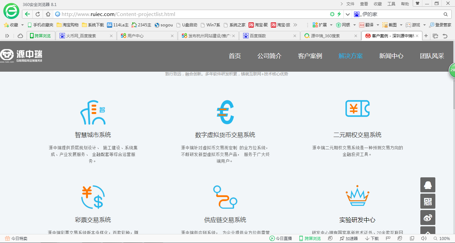Switch to 百度指数 tab
Image resolution: width=455 pixels, height=243 pixels.
pyautogui.click(x=269, y=36)
